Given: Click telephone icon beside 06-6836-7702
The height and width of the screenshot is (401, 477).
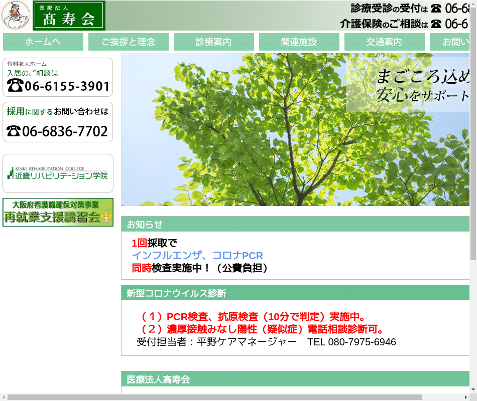Looking at the screenshot, I should 14,131.
